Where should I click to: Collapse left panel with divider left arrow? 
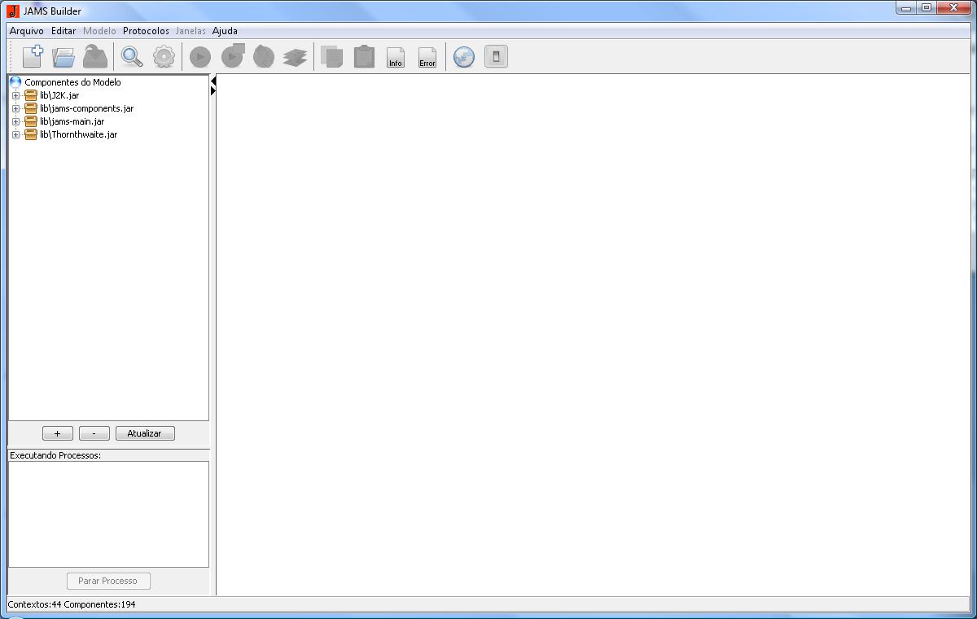[x=212, y=81]
